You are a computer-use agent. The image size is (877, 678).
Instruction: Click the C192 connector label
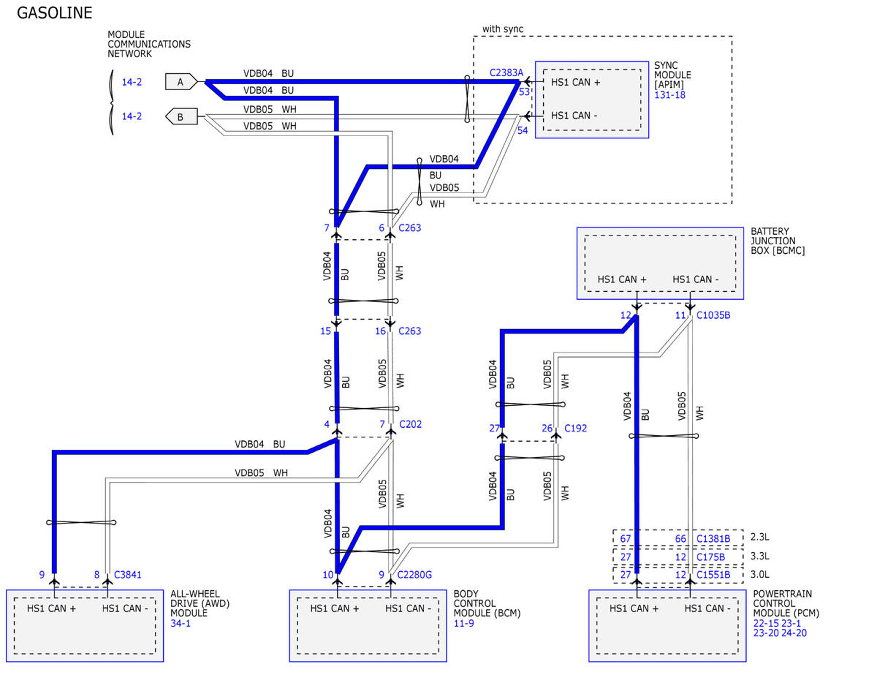coord(574,429)
